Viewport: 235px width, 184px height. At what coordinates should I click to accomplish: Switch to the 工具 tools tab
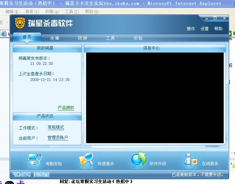click(110, 38)
